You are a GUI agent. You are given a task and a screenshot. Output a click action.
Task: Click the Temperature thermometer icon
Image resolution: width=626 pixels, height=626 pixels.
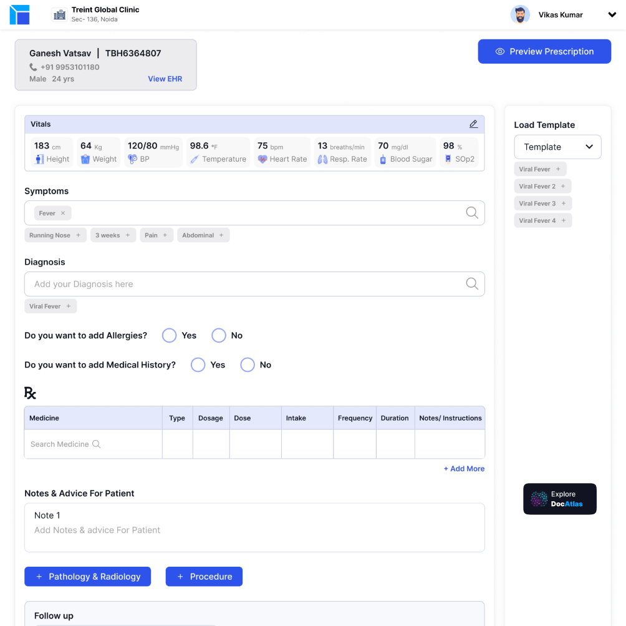point(195,159)
